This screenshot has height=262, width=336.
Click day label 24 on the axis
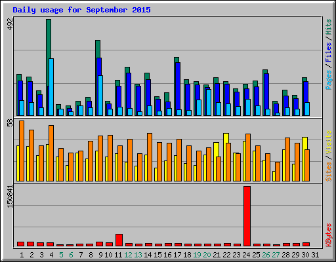coord(246,255)
